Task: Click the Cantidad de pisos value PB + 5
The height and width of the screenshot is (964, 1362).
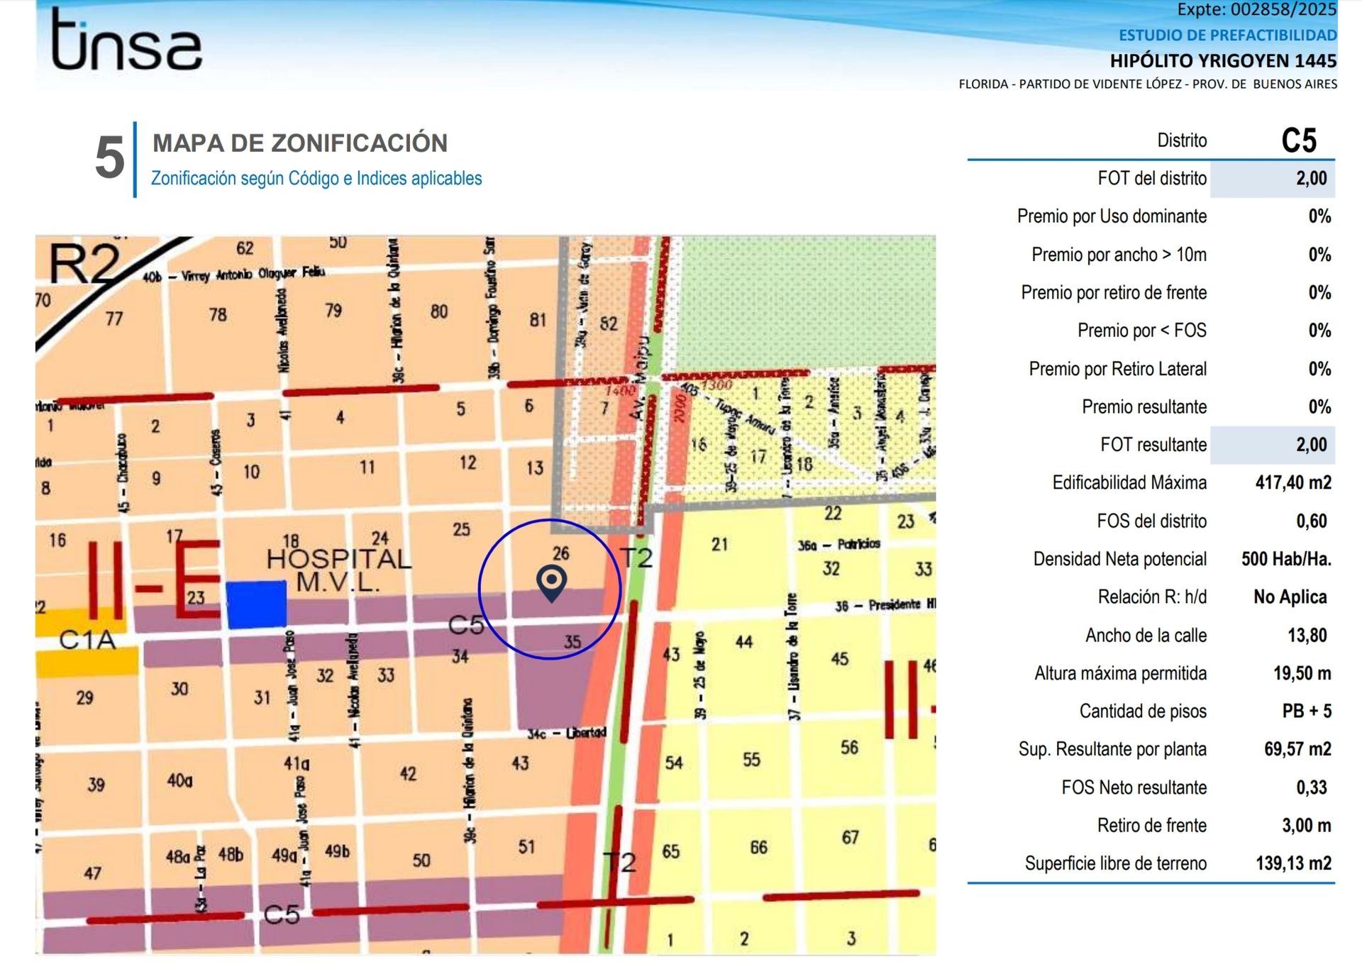Action: pos(1306,711)
